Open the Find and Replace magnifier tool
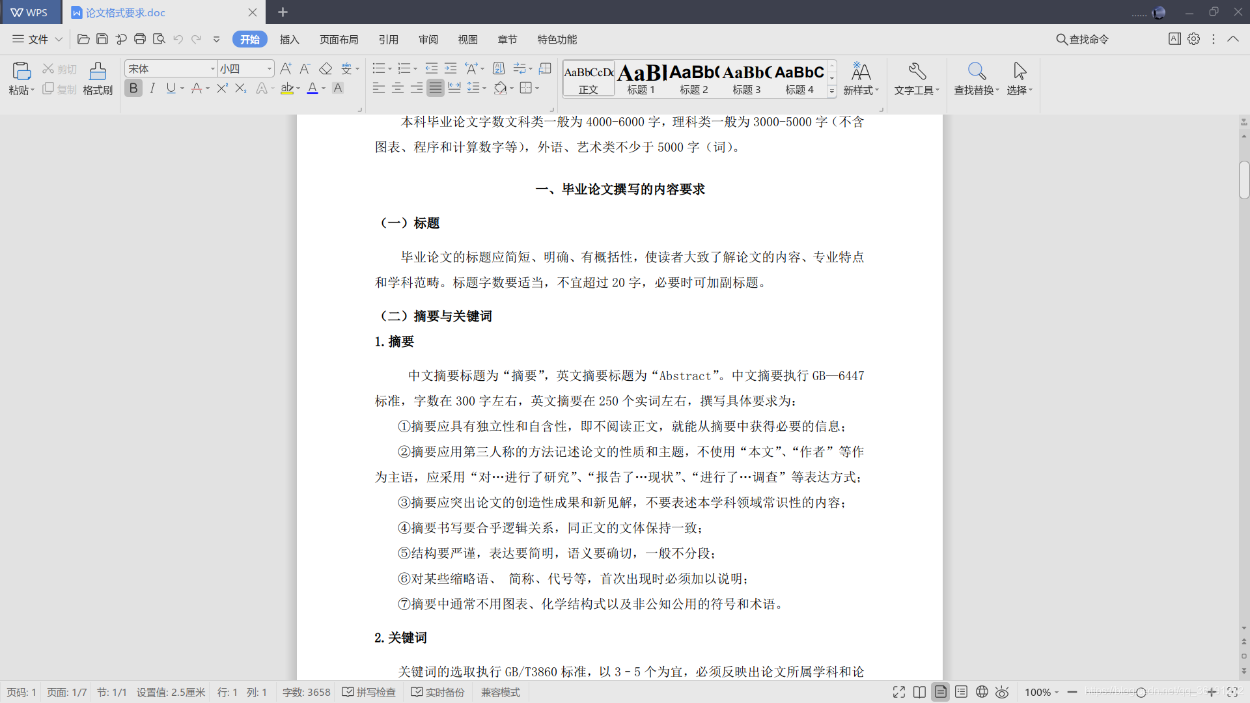Screen dimensions: 1250x703 (x=976, y=72)
